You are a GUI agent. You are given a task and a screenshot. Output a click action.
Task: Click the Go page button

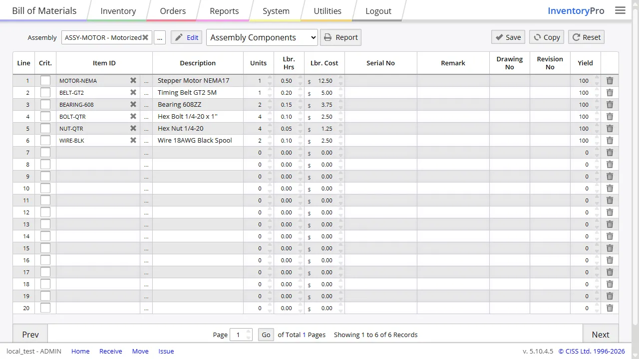click(x=266, y=335)
